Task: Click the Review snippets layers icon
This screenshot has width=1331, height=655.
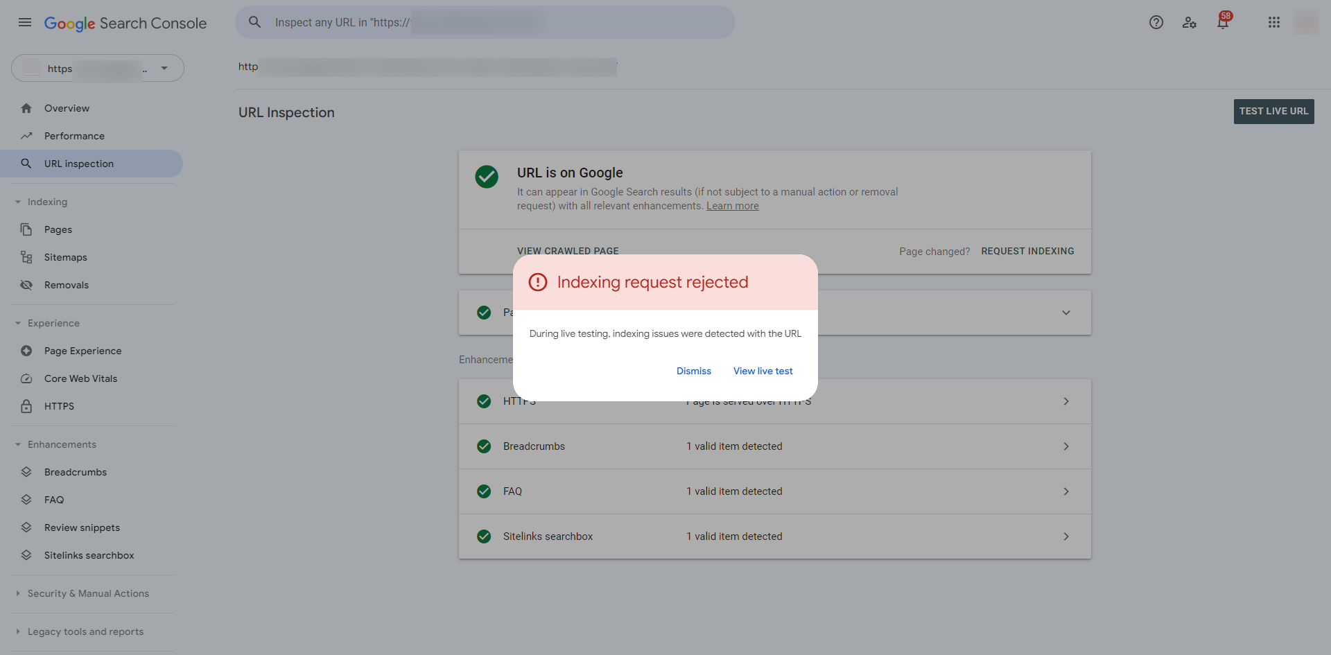Action: [x=26, y=527]
